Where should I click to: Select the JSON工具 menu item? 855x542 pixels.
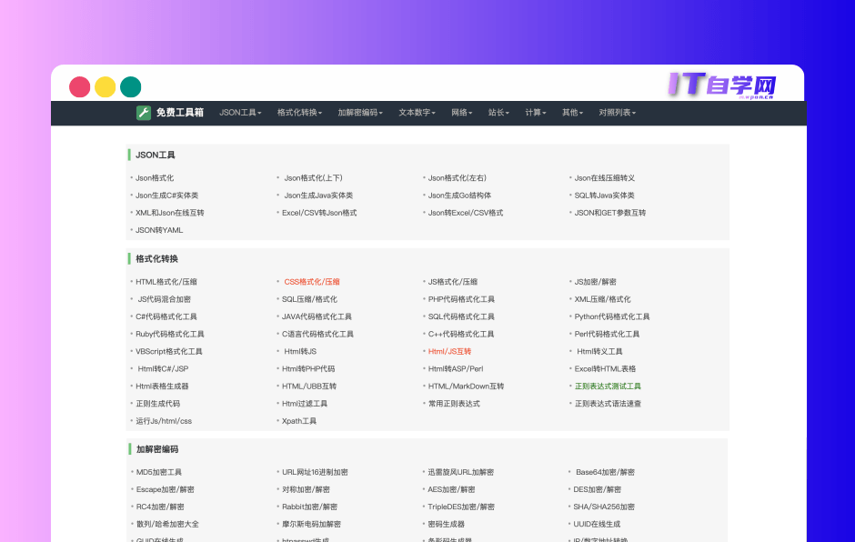point(238,113)
